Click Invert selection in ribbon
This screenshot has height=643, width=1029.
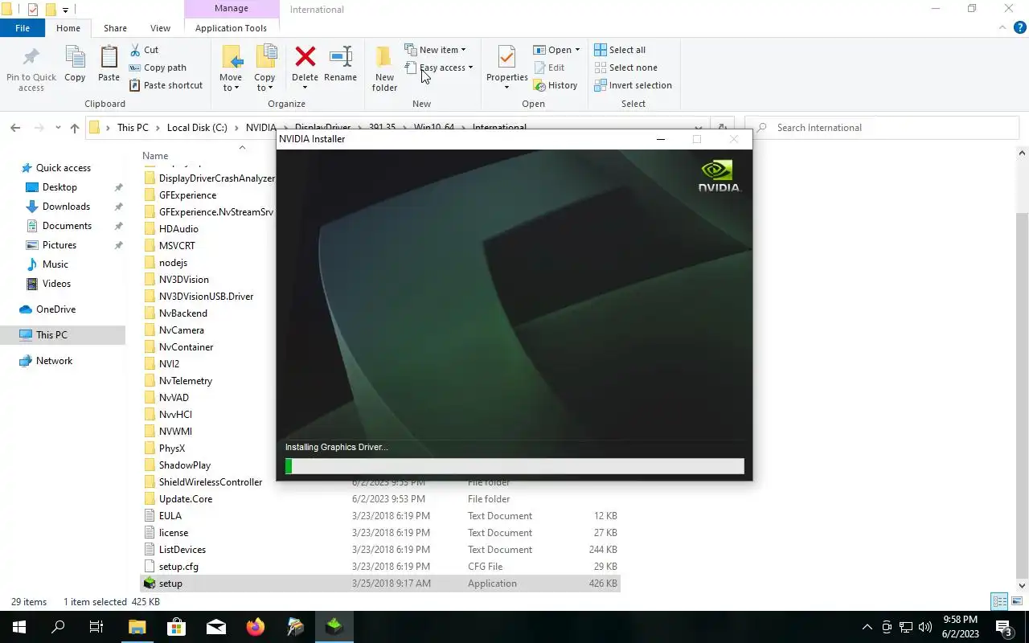click(633, 85)
